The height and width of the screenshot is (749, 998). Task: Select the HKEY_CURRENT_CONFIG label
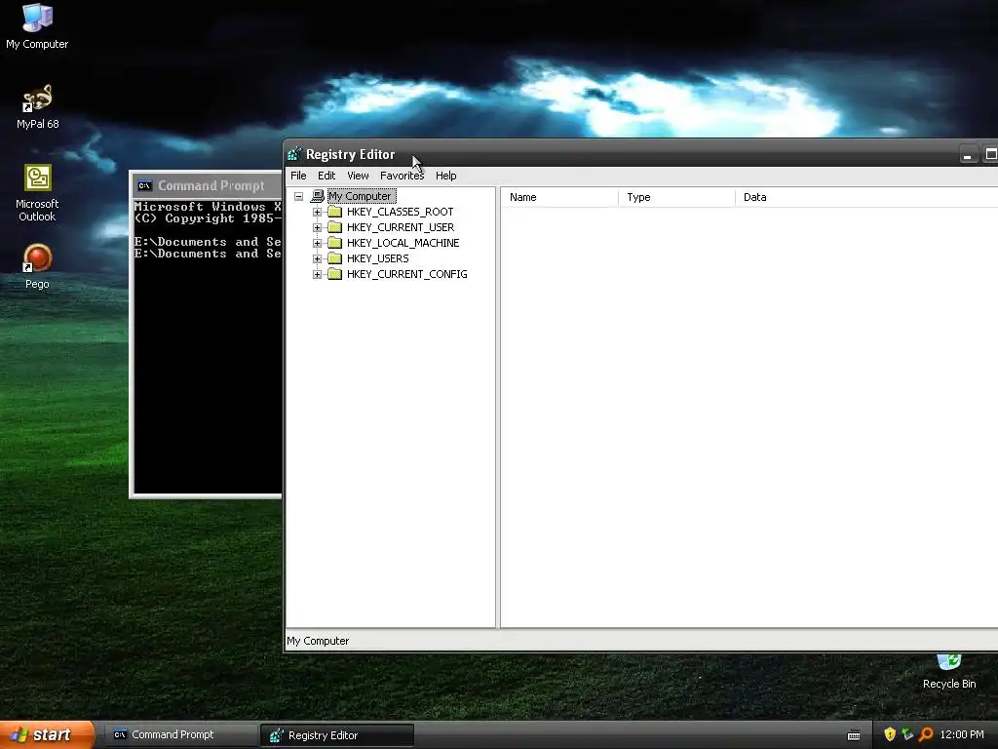point(406,274)
